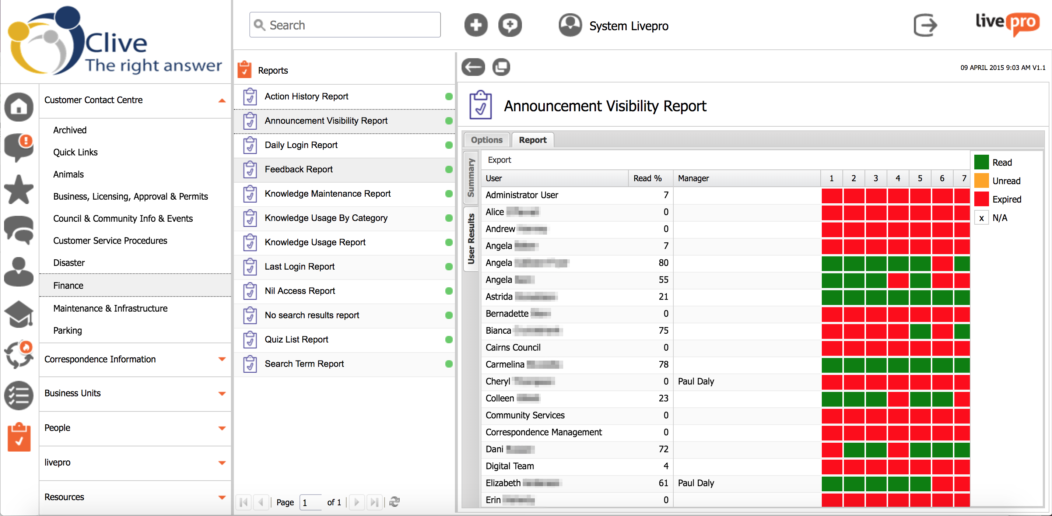Click the green status dot next to Feedback Report

(449, 169)
